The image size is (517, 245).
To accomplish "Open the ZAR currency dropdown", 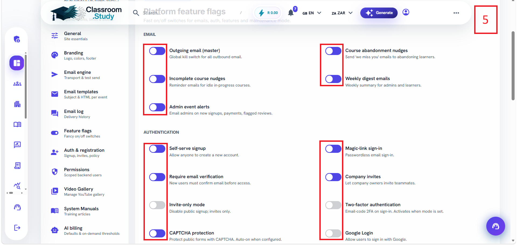I will [342, 13].
